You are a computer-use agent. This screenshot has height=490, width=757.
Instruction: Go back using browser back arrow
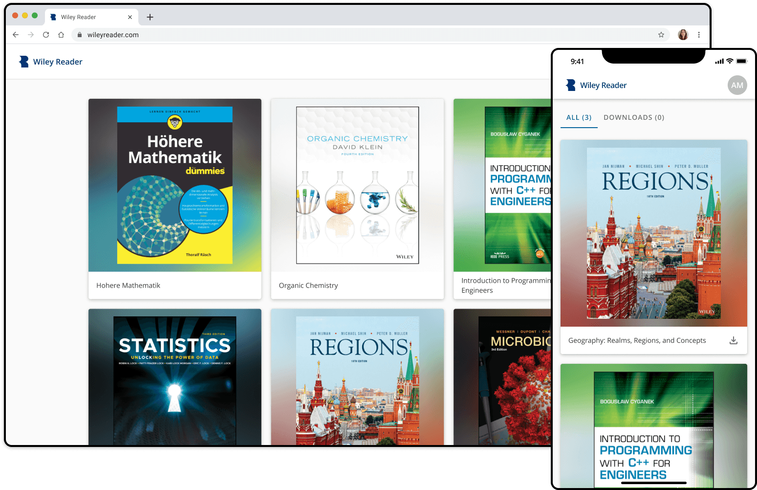click(x=16, y=35)
